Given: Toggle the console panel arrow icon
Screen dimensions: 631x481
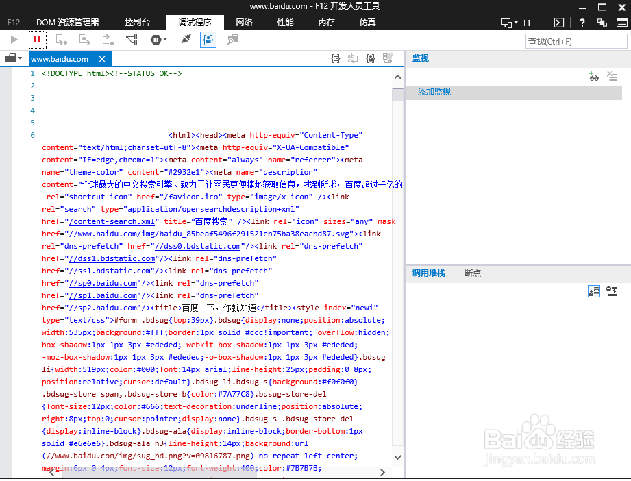Looking at the screenshot, I should coord(559,23).
